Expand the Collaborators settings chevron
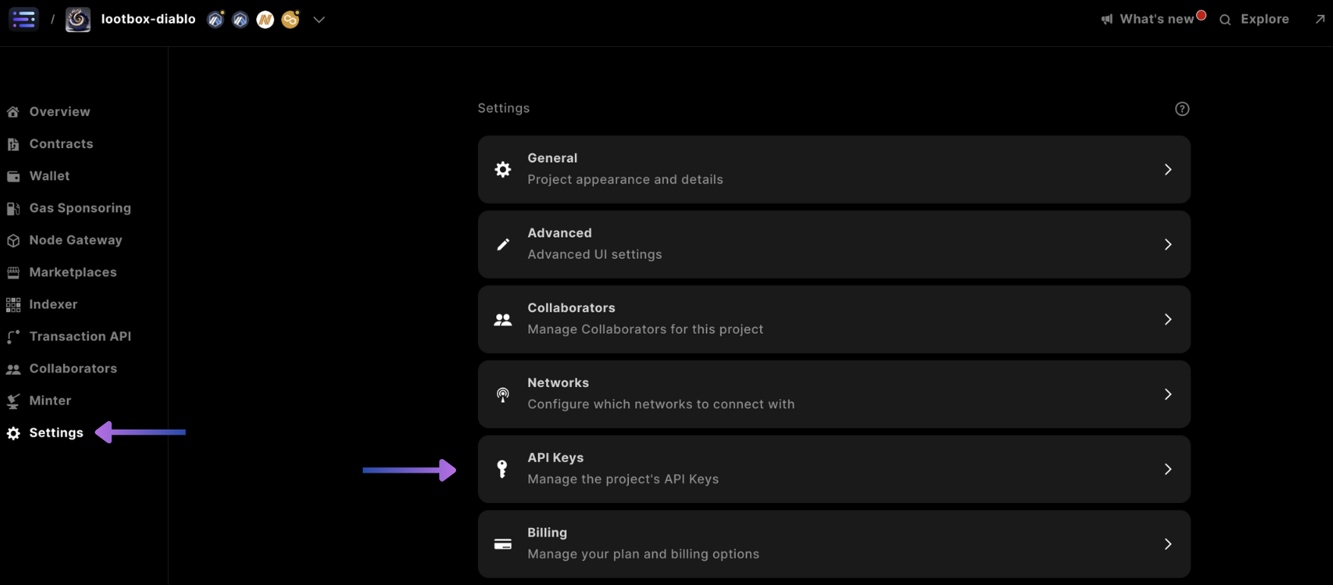 coord(1168,319)
